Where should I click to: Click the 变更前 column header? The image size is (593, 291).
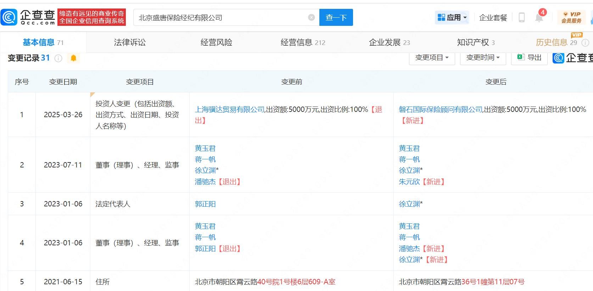[x=292, y=82]
